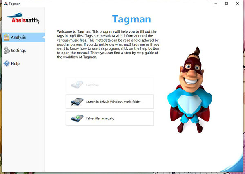Click the faded drive icon beside Continue
245x174 pixels.
click(77, 85)
